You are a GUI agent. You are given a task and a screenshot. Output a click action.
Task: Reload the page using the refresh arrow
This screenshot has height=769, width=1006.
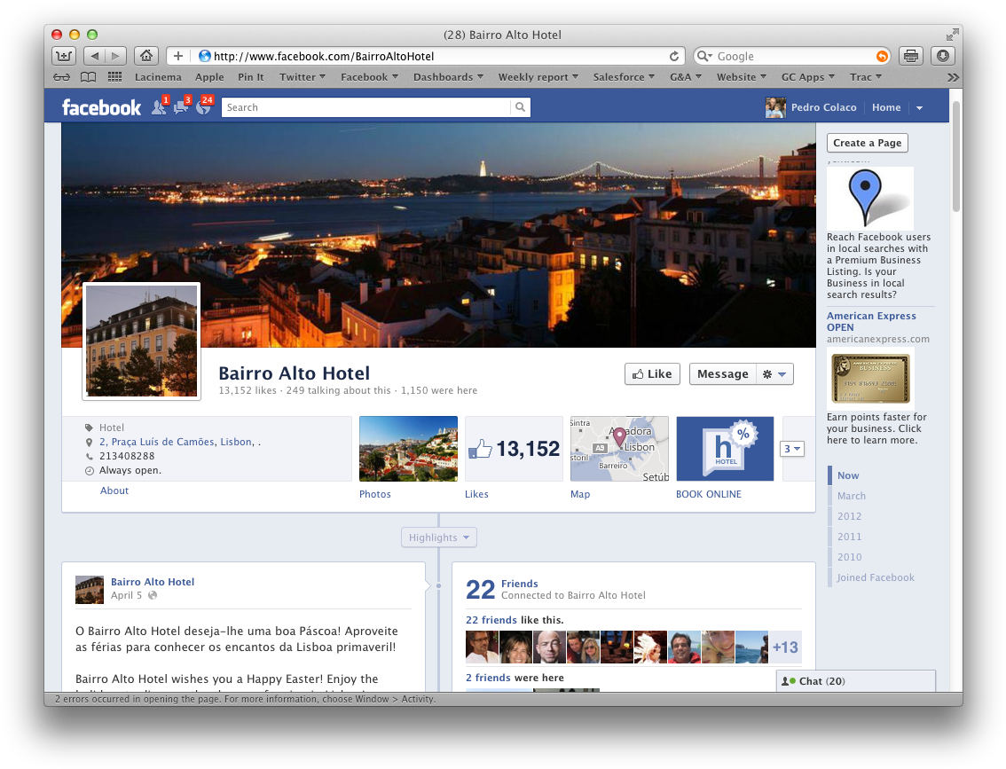click(x=674, y=55)
